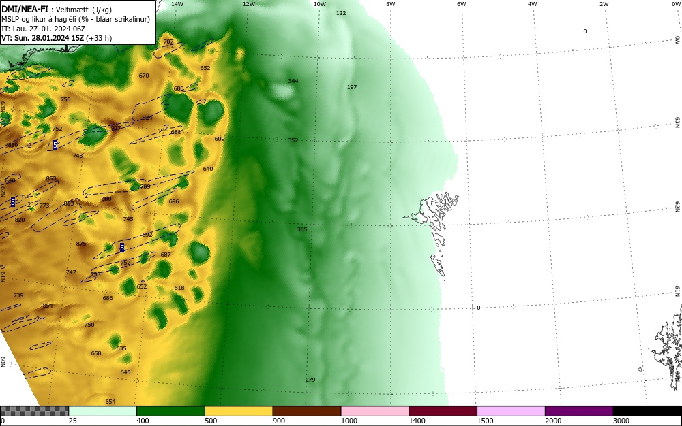Click the 4W longitude label

coord(533,4)
